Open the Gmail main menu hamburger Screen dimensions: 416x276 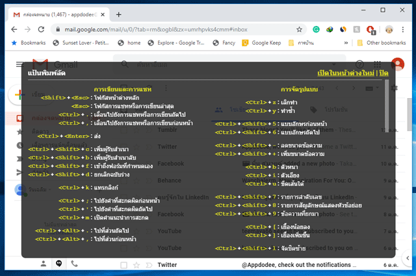pyautogui.click(x=20, y=64)
